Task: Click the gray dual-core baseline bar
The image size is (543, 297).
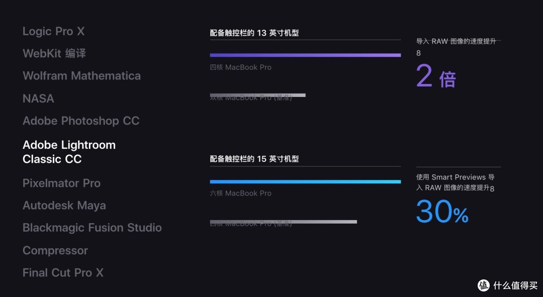Action: (257, 95)
